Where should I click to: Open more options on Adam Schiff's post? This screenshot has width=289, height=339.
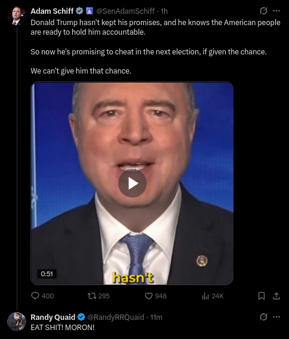pyautogui.click(x=276, y=11)
